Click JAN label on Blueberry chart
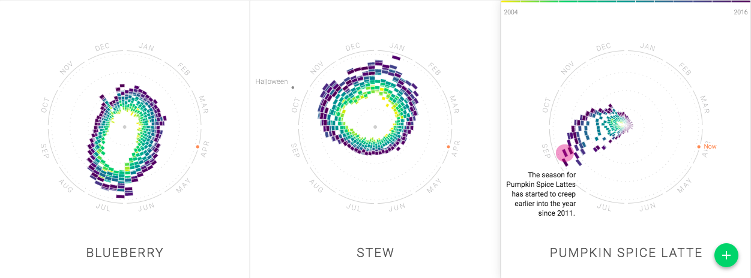751x278 pixels. tap(146, 47)
